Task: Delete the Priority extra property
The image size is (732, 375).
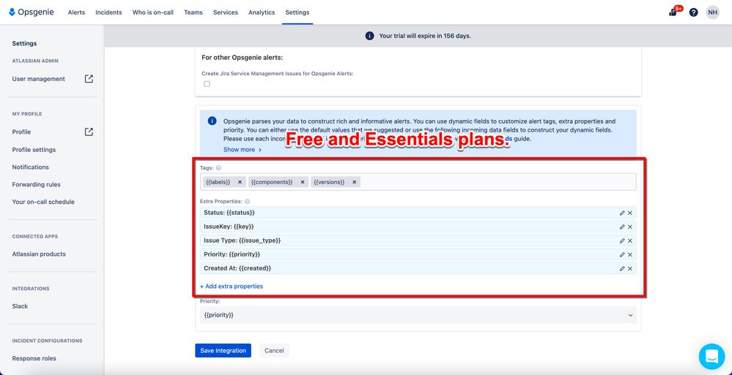Action: 629,255
